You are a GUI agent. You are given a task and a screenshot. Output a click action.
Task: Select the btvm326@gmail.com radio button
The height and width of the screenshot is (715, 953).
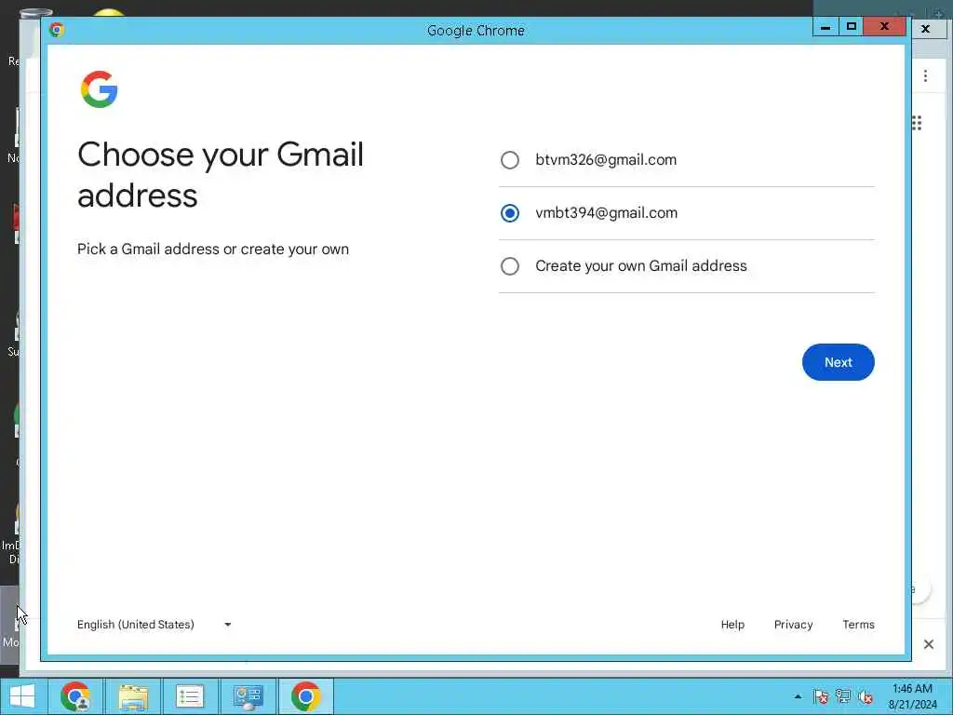tap(509, 160)
